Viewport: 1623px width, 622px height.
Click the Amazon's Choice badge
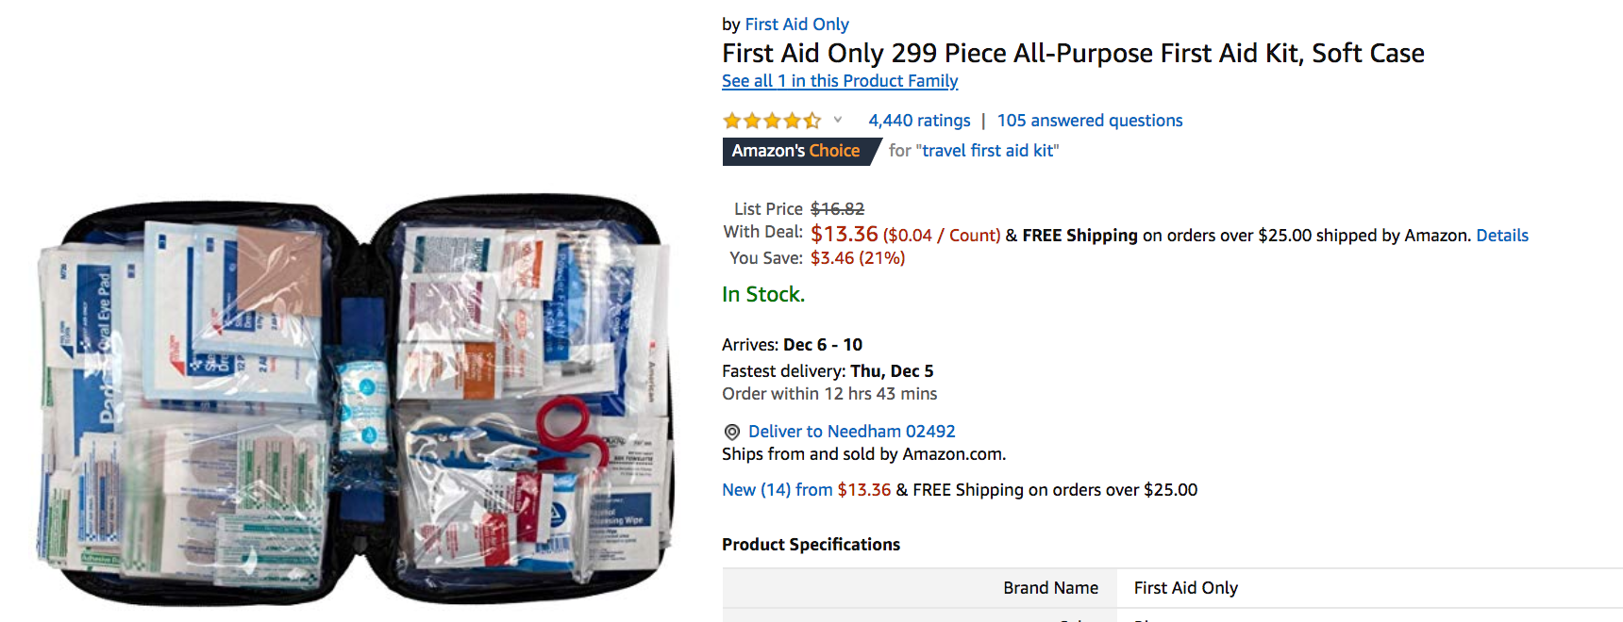click(795, 151)
